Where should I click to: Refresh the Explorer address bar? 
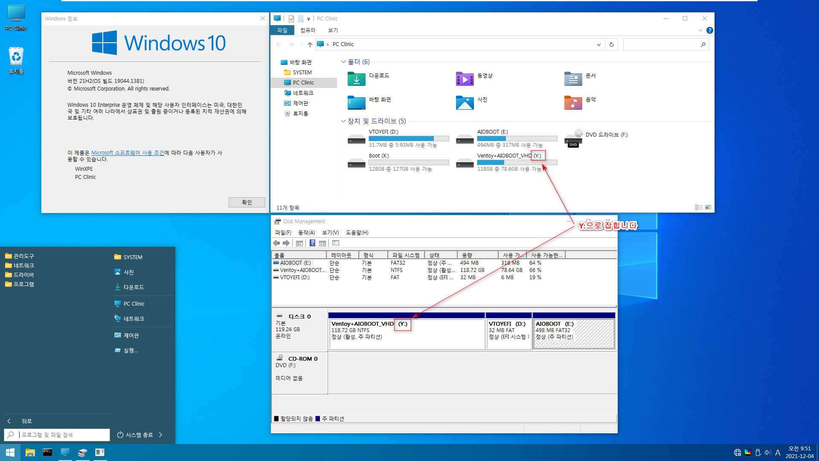(611, 44)
